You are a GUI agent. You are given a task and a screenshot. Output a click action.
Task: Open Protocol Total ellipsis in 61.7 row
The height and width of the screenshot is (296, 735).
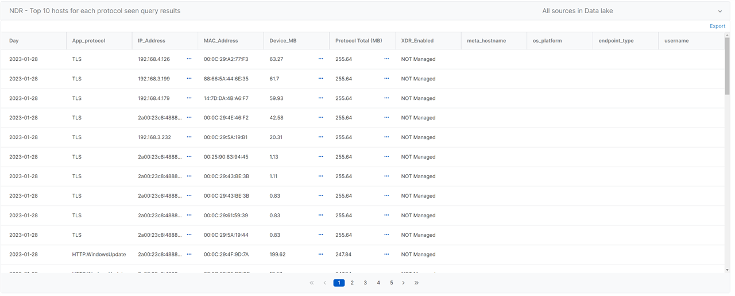click(x=386, y=79)
